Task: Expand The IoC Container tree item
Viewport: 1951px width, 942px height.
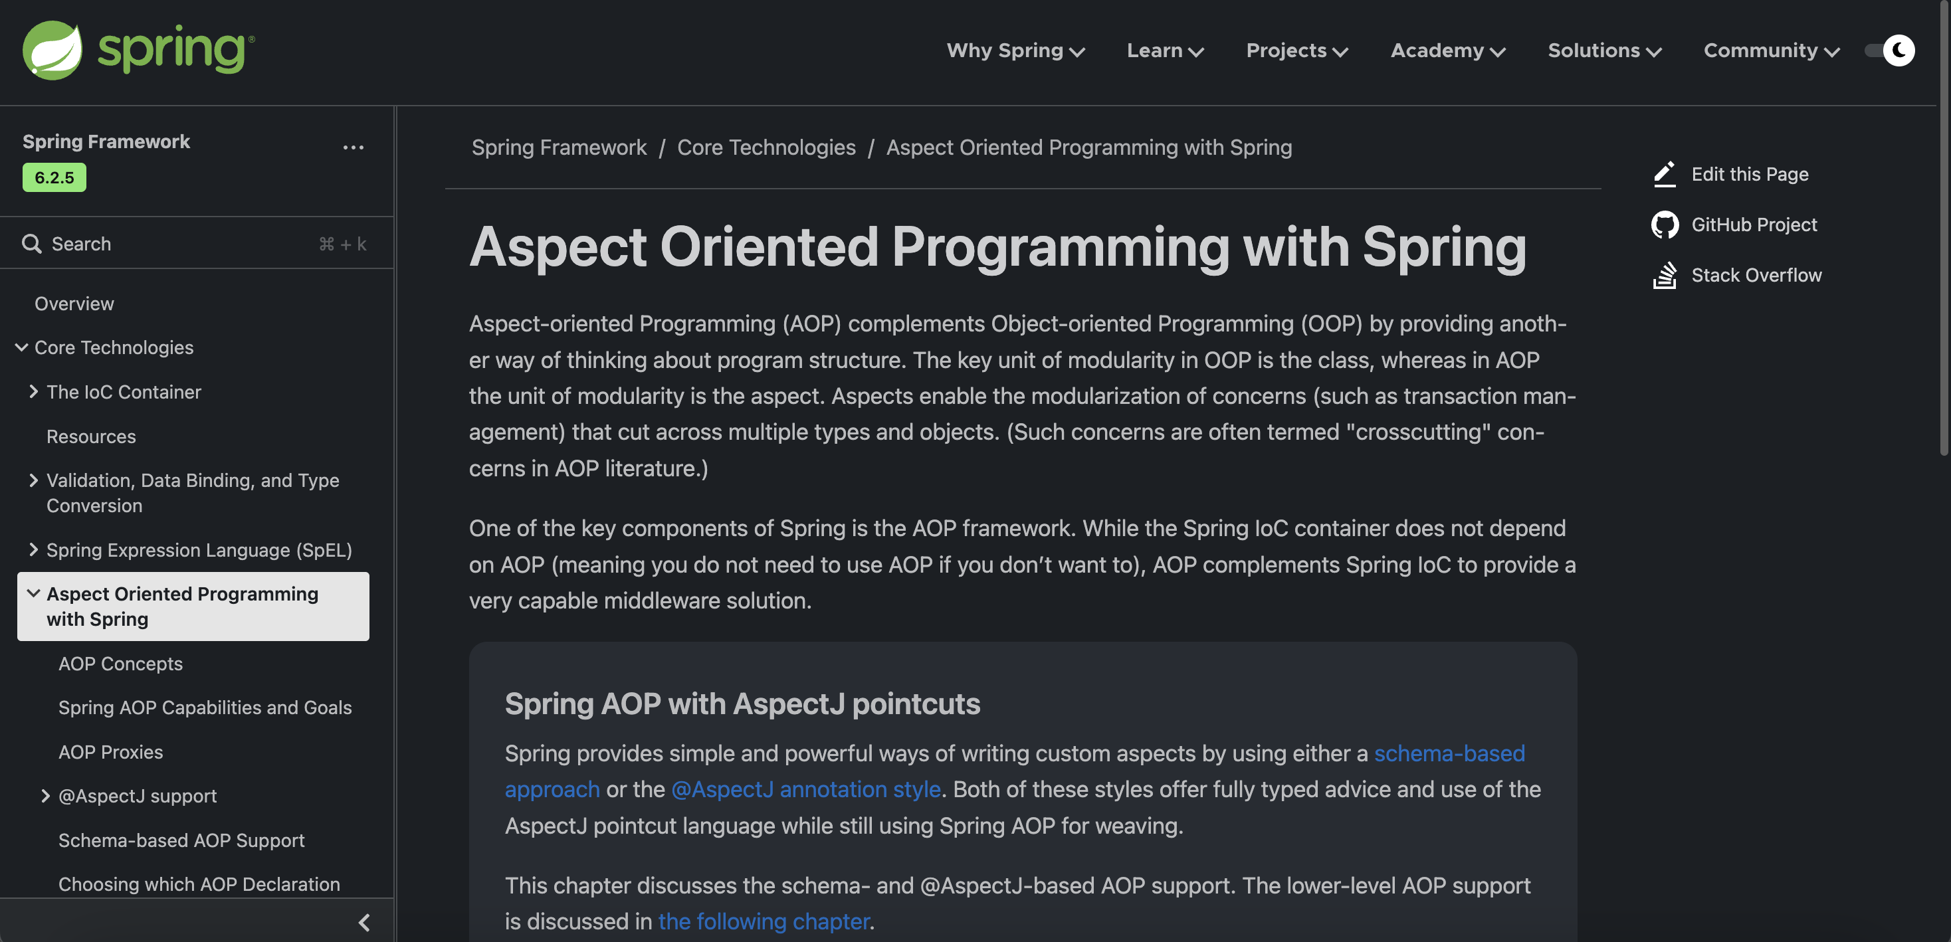Action: click(33, 391)
